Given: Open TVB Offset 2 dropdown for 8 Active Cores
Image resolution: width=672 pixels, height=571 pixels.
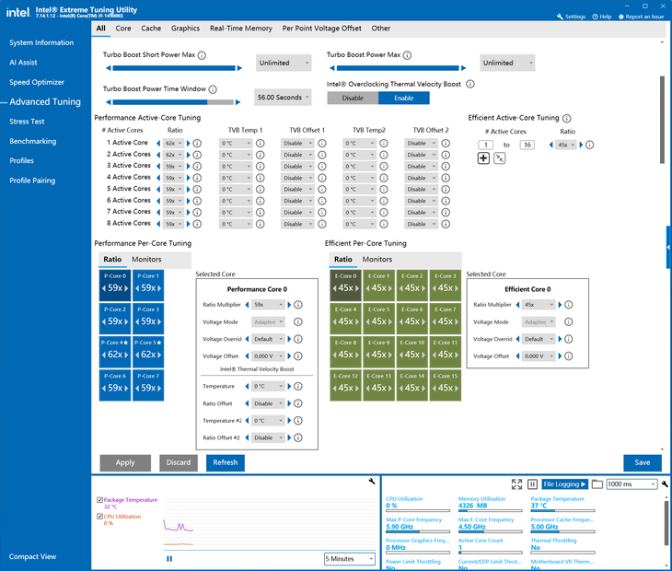Looking at the screenshot, I should point(421,224).
